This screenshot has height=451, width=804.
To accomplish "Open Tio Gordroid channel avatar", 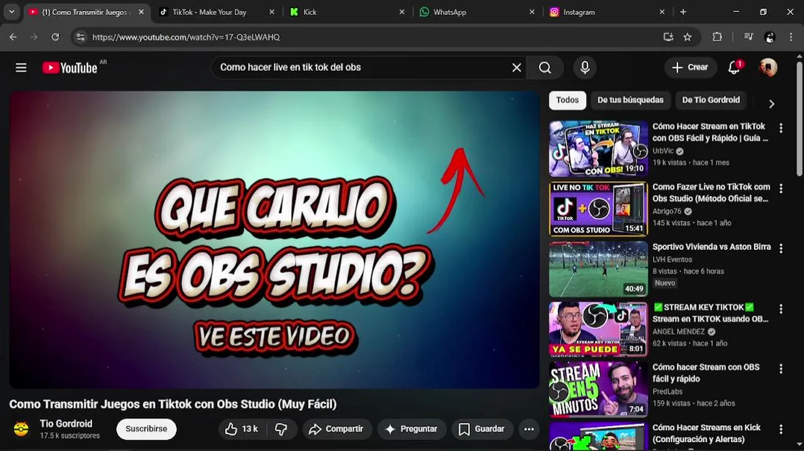I will (21, 429).
